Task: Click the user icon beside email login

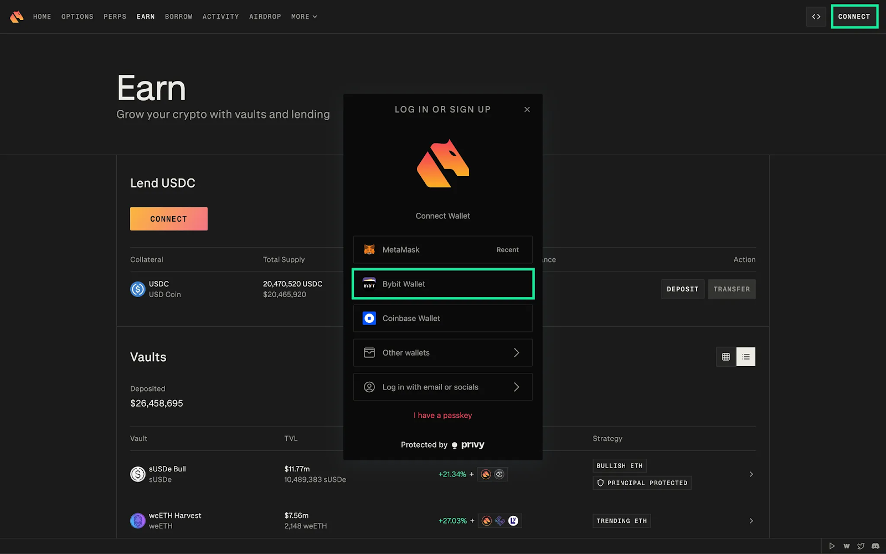Action: point(369,387)
